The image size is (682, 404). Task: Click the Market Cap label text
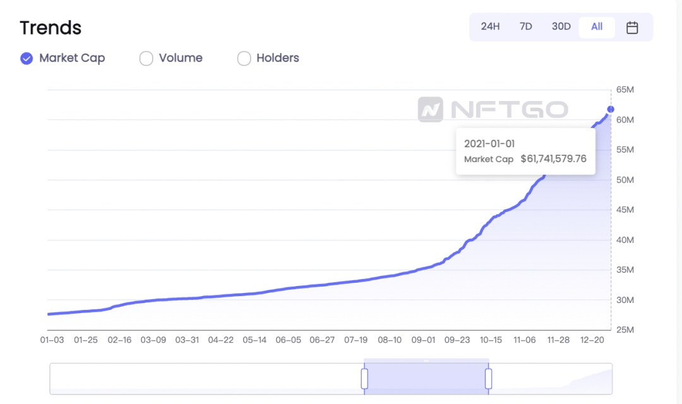click(72, 58)
